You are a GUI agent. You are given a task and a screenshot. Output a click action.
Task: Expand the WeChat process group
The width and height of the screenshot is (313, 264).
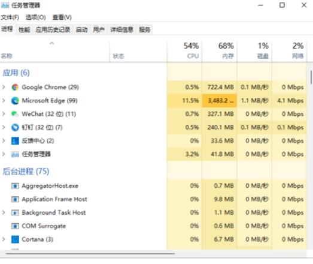(4, 114)
